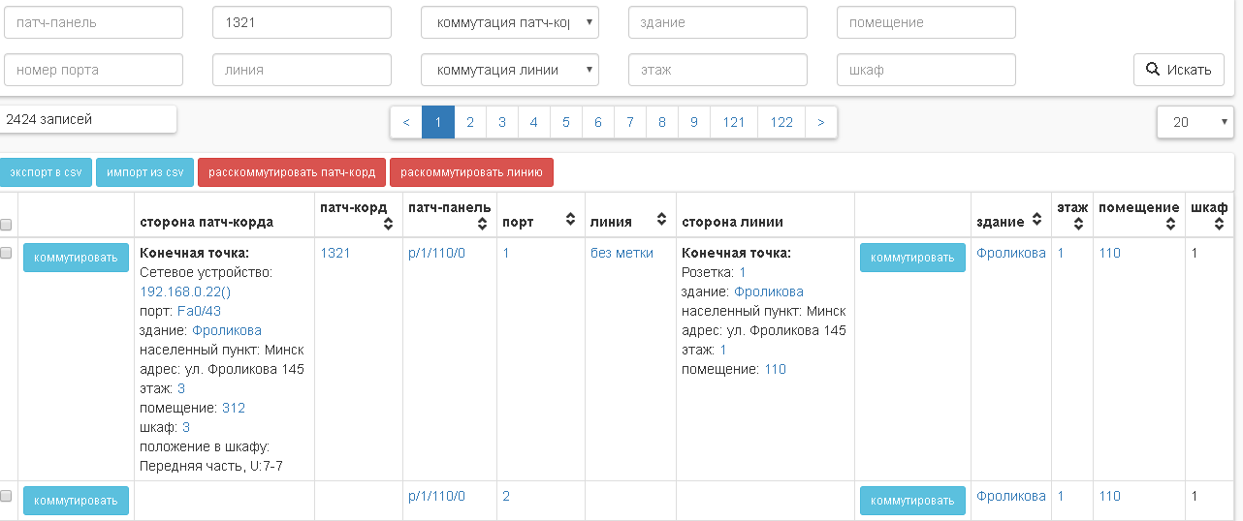Viewport: 1243px width, 521px height.
Task: Click the sort icon in патч-корд column
Action: (x=388, y=224)
